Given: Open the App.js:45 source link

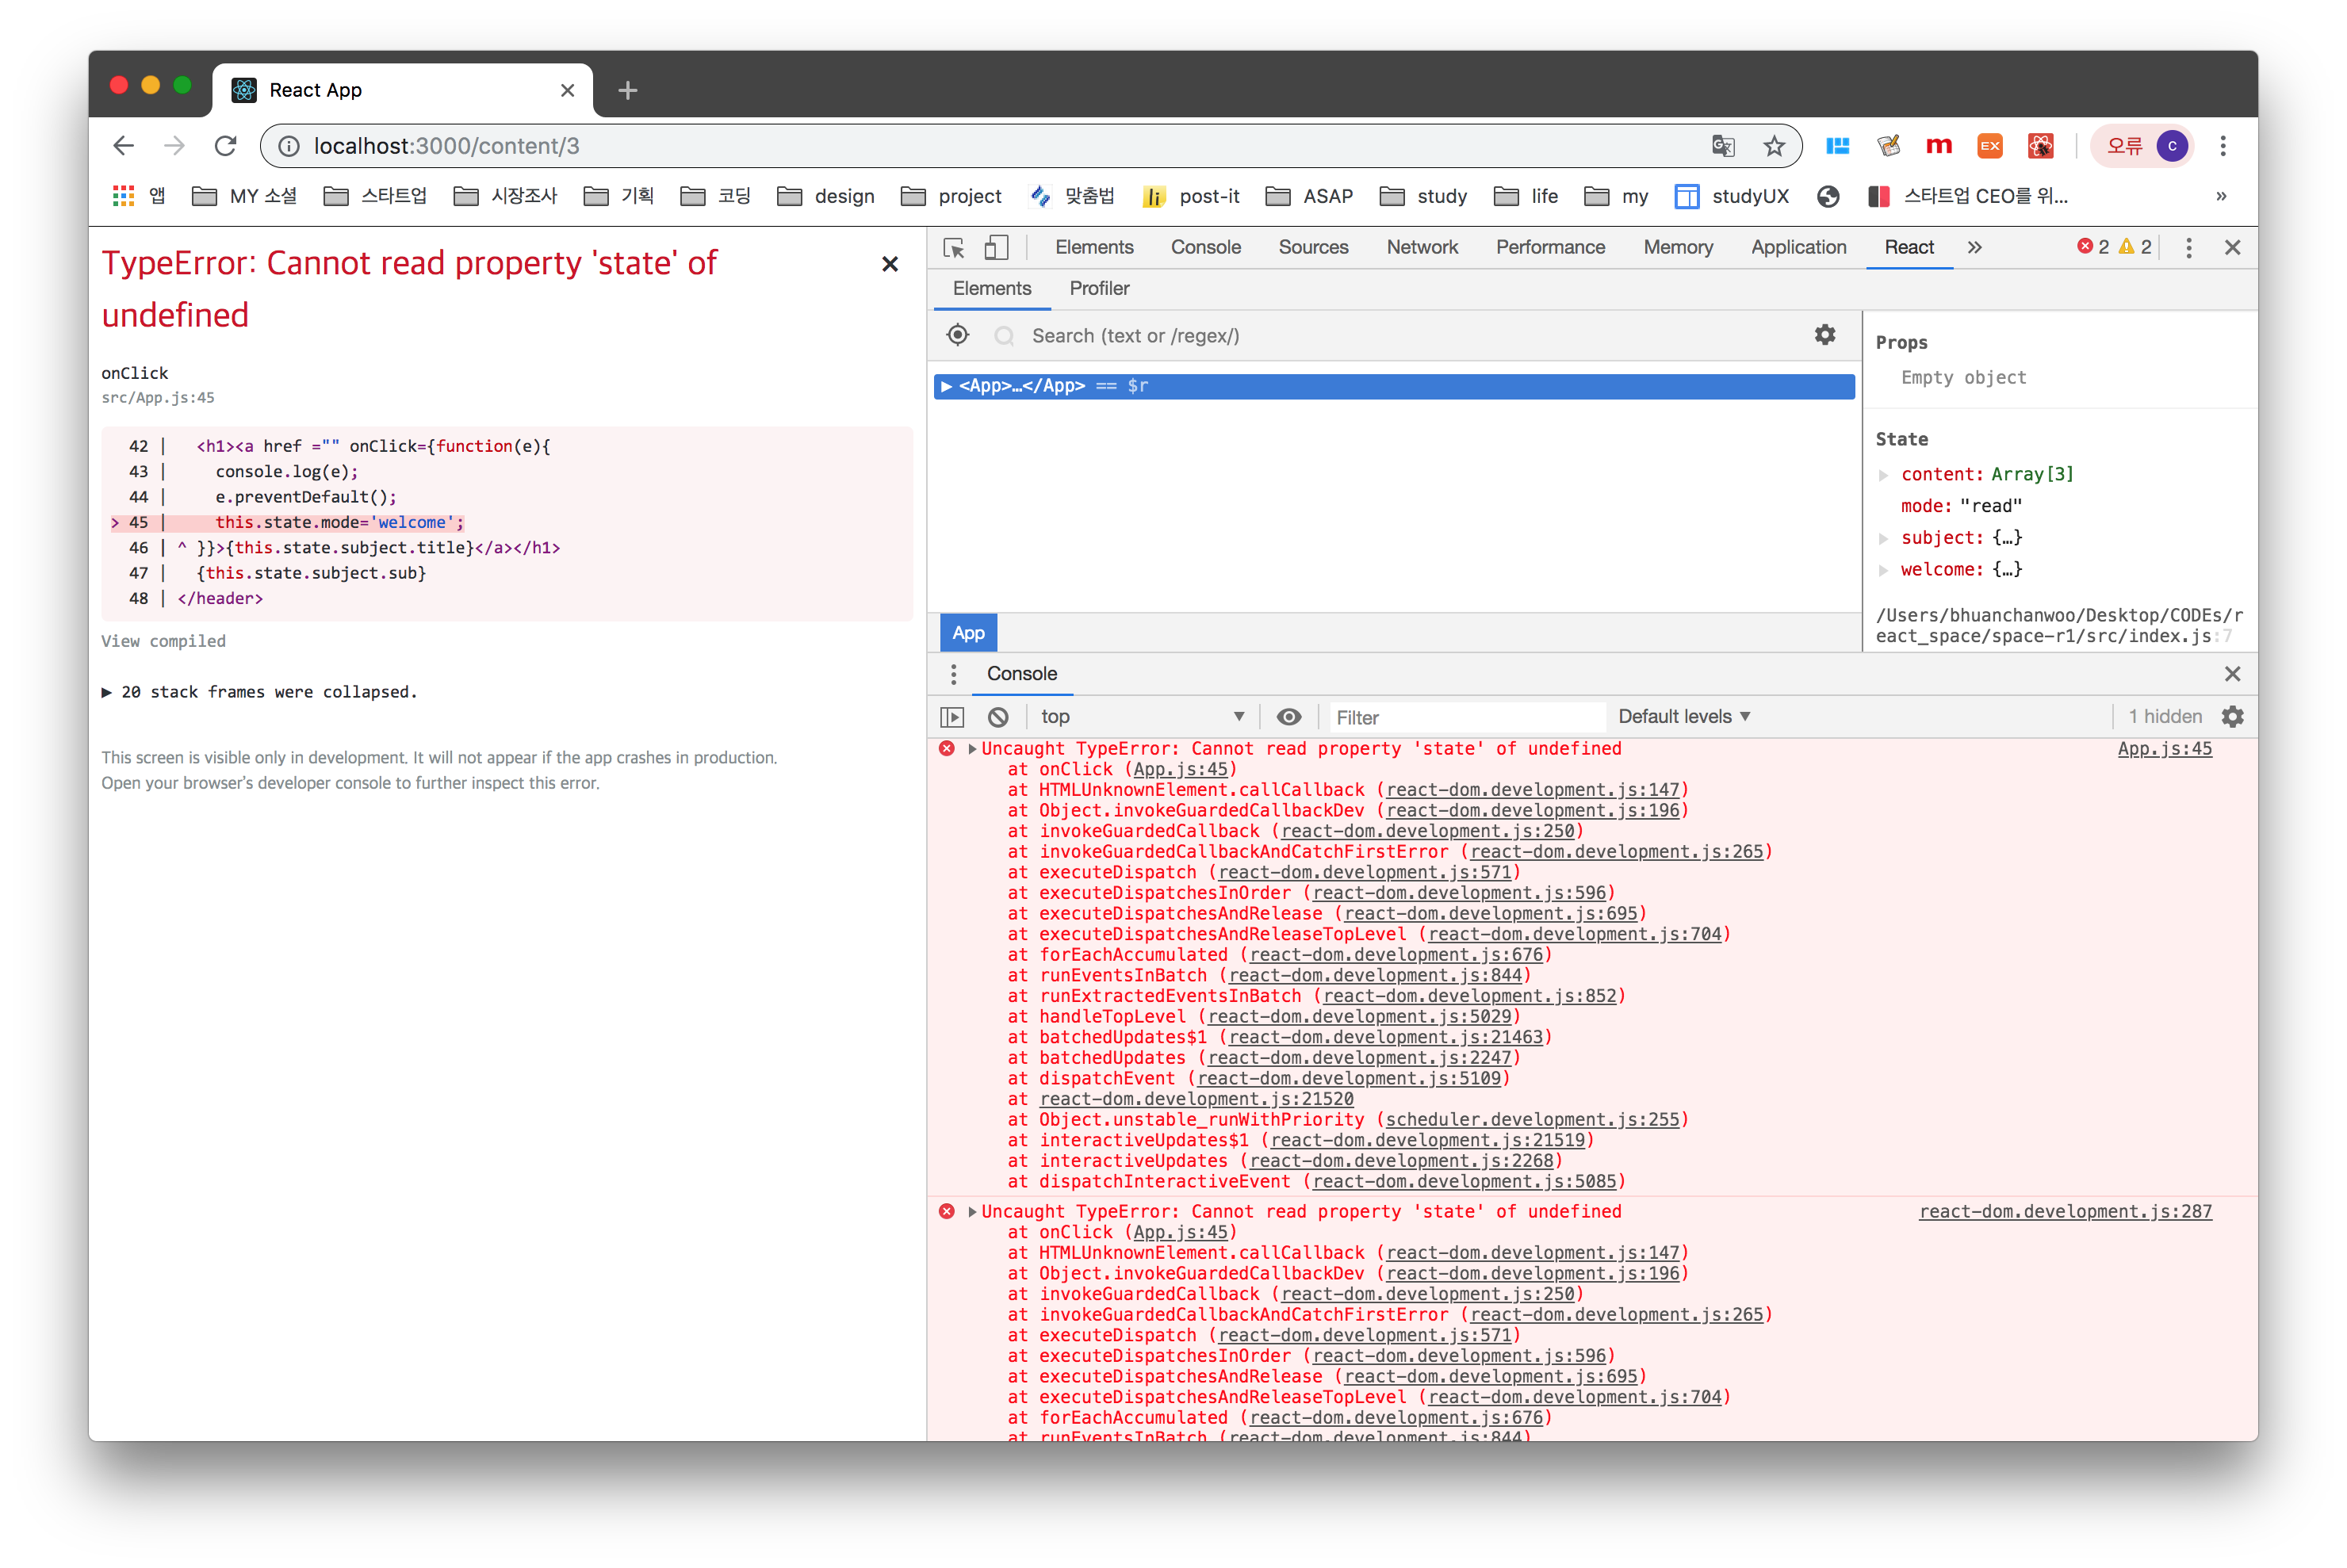Looking at the screenshot, I should (2164, 749).
